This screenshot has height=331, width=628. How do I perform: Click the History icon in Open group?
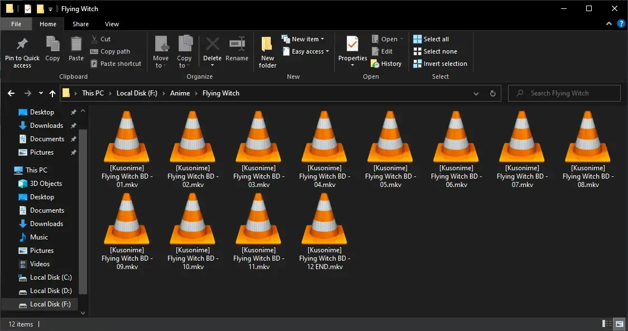coord(375,64)
